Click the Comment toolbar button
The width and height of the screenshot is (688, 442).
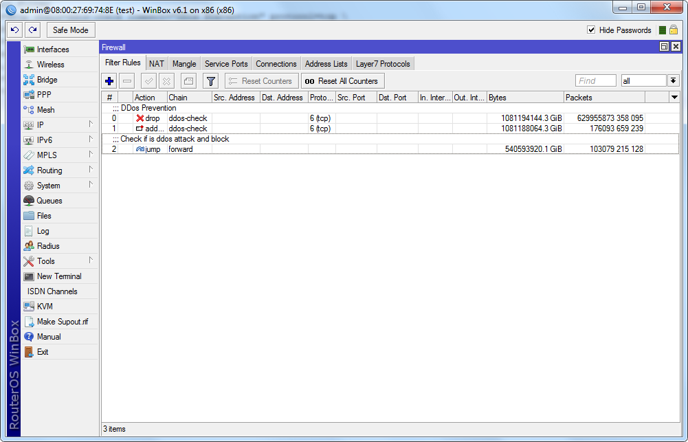189,81
